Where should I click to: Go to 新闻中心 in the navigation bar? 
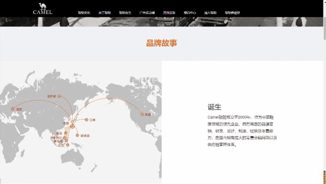tap(189, 13)
